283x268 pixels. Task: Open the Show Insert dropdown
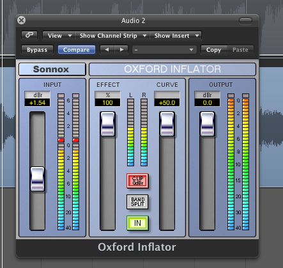click(175, 36)
